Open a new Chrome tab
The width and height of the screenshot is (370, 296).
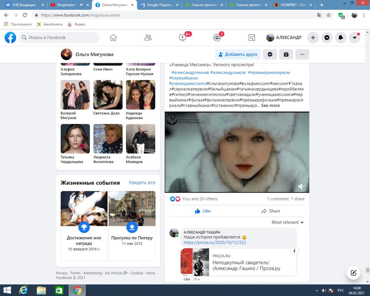321,5
